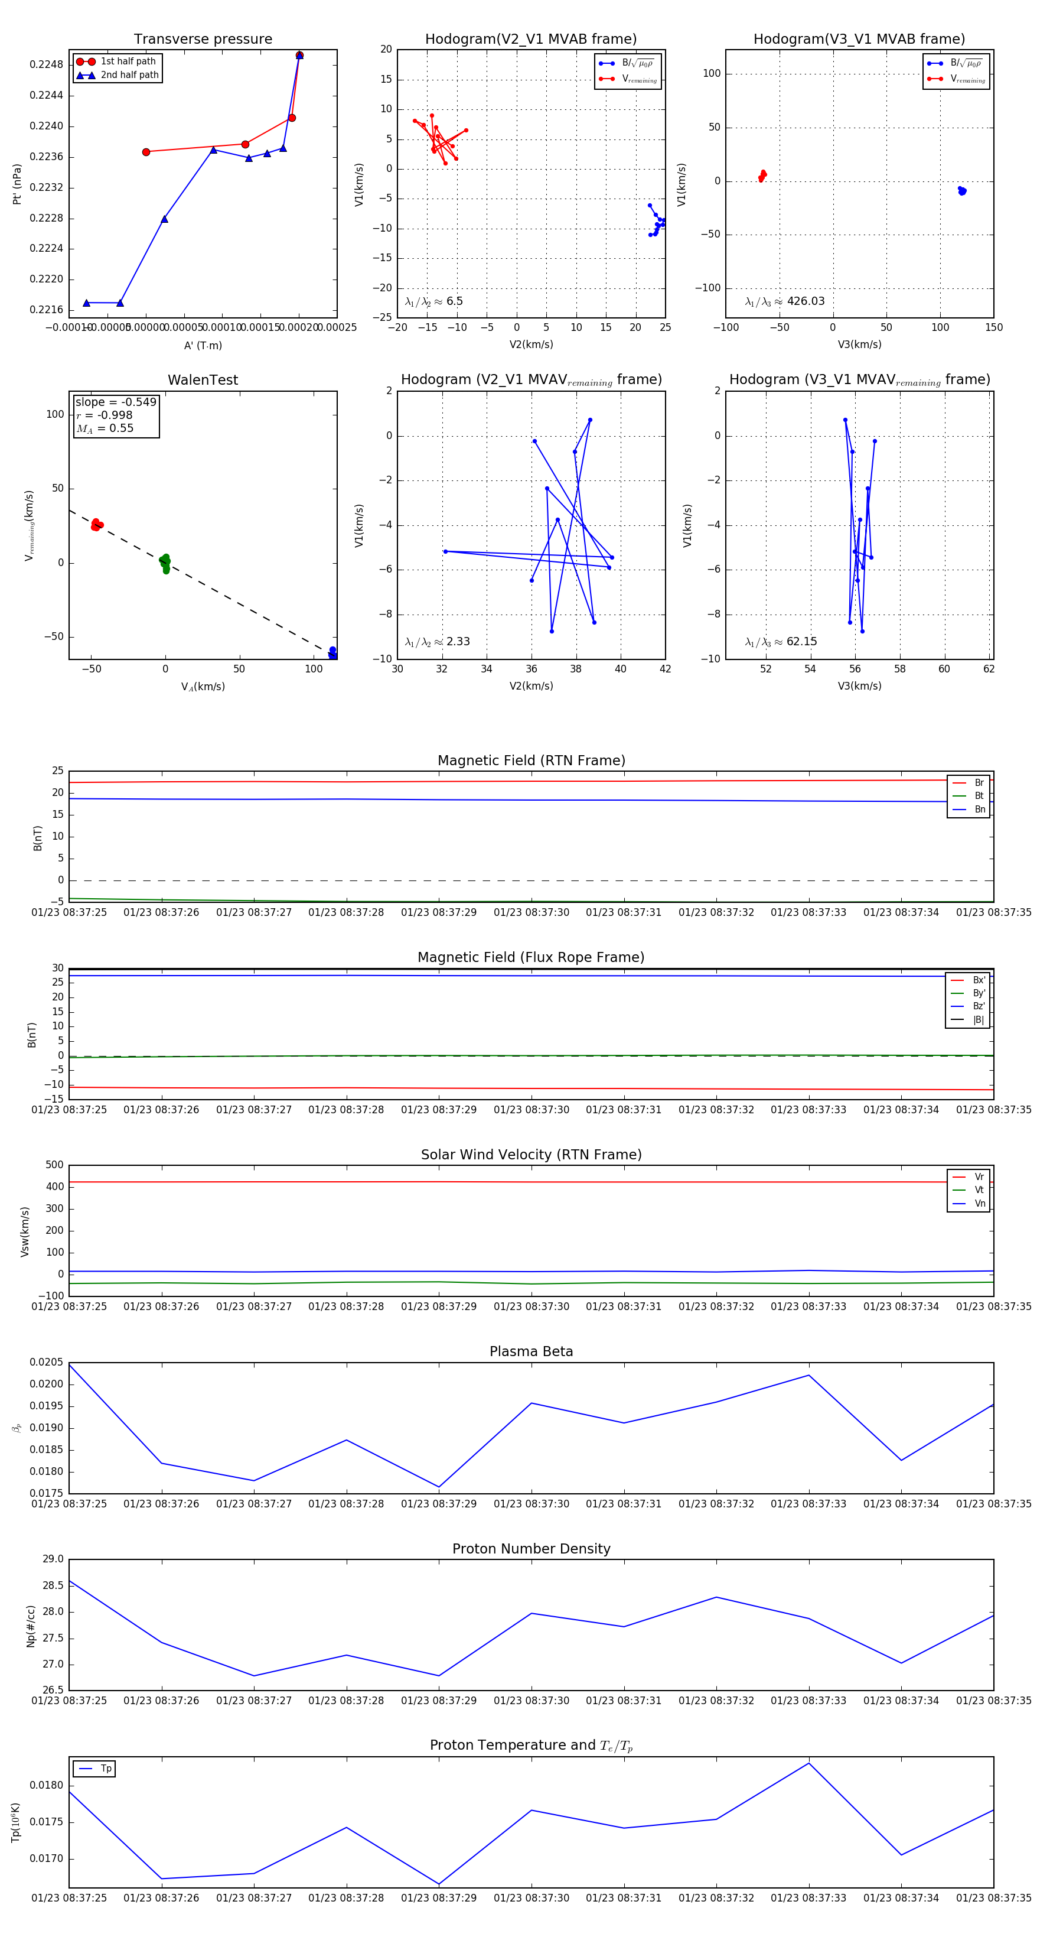
Task: Click the Vt legend entry in Solar Wind Velocity
Action: coord(969,1190)
